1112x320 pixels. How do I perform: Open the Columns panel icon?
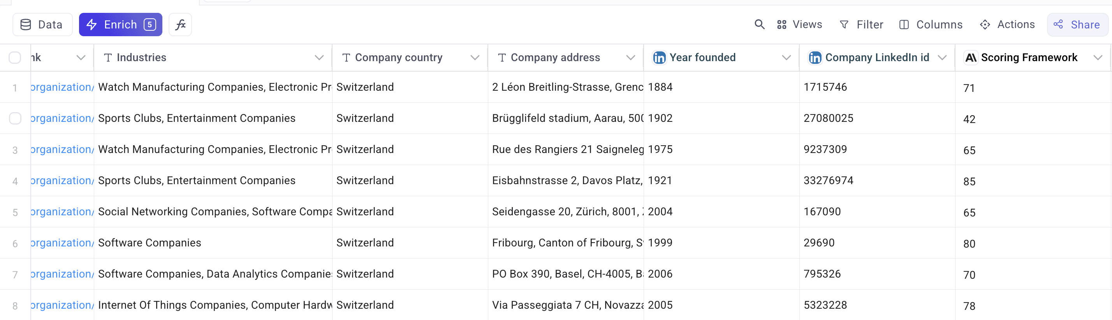(904, 25)
